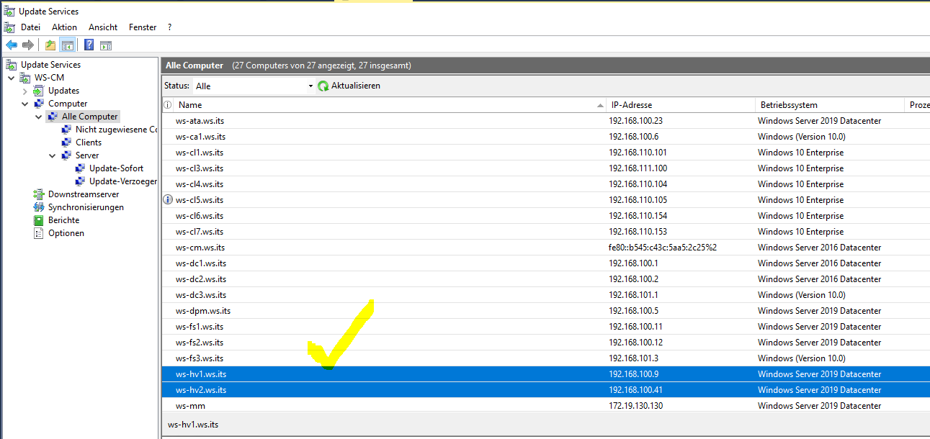Image resolution: width=930 pixels, height=439 pixels.
Task: Click the Update Services root node icon
Action: click(12, 65)
